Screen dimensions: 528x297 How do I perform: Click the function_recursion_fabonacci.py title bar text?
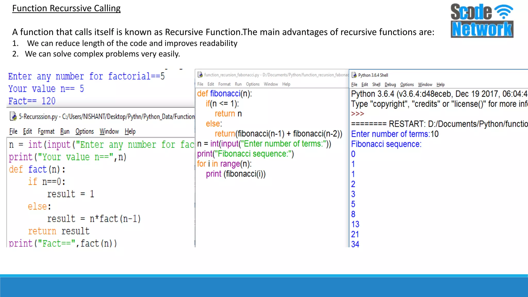pos(276,75)
